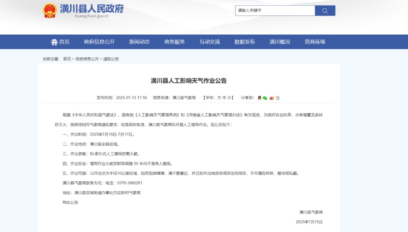Share the article to QQ
The height and width of the screenshot is (232, 408).
[x=260, y=98]
